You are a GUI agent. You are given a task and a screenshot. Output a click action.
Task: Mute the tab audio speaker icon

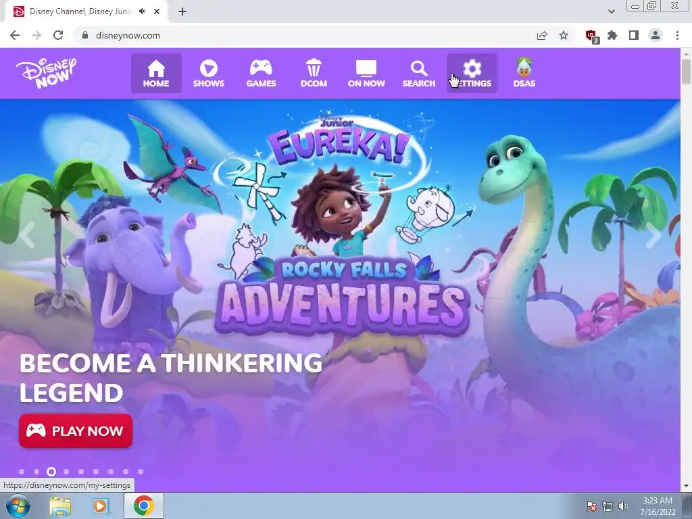142,11
